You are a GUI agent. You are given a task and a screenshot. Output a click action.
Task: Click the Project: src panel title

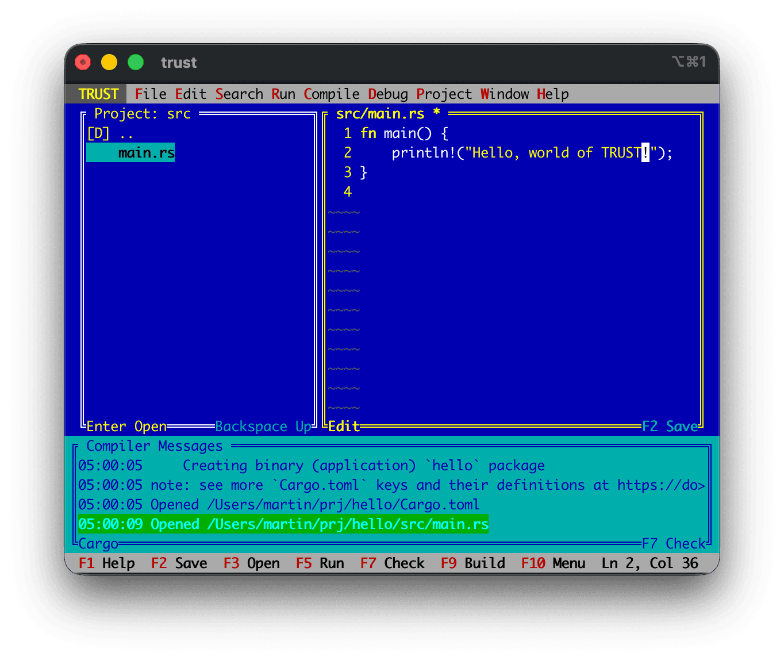click(x=142, y=114)
